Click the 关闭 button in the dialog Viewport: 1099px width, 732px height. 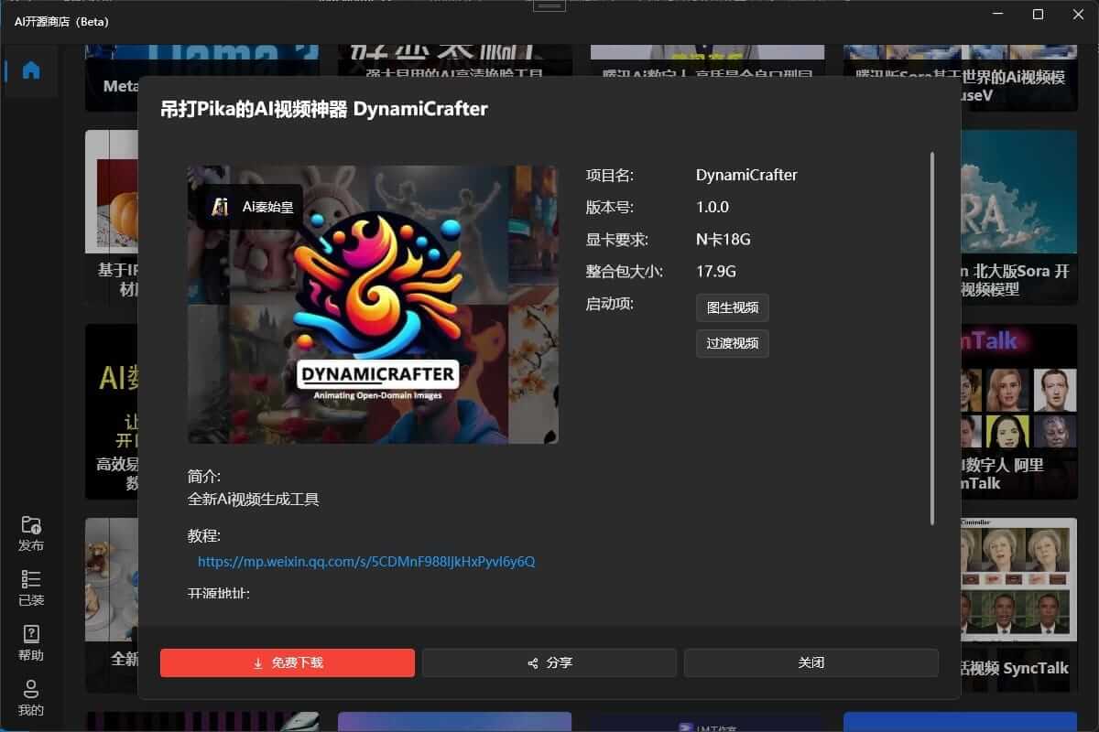tap(811, 662)
